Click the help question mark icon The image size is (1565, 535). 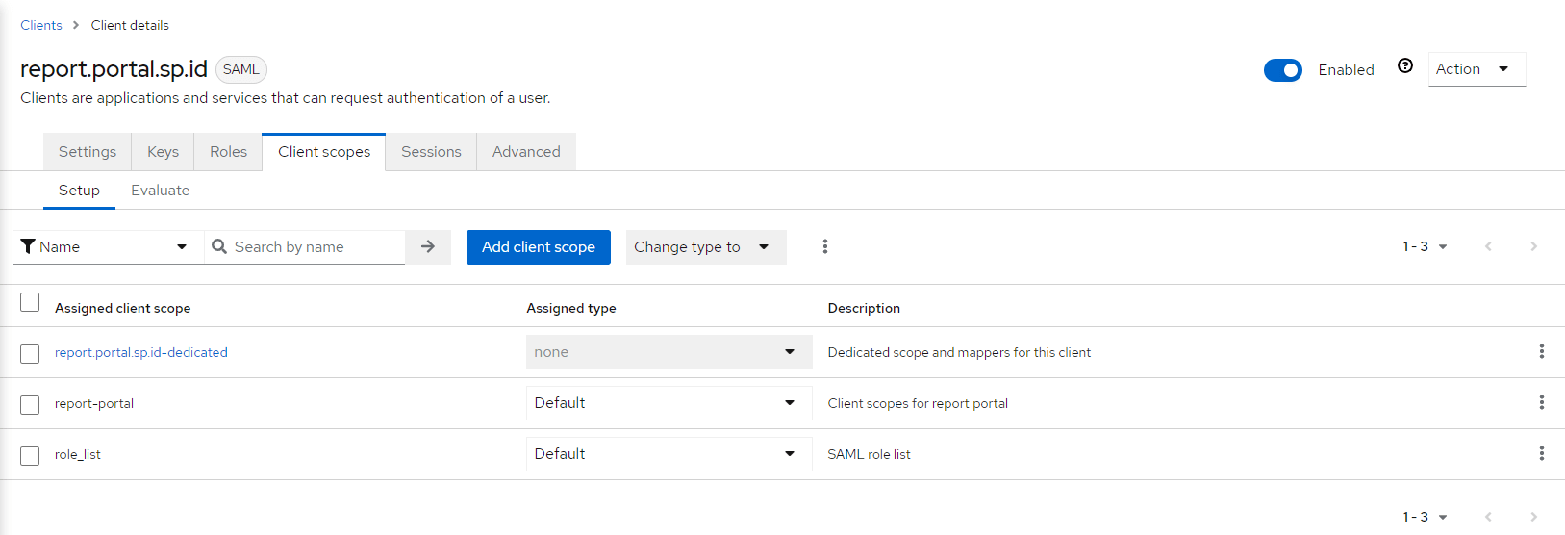pos(1405,66)
